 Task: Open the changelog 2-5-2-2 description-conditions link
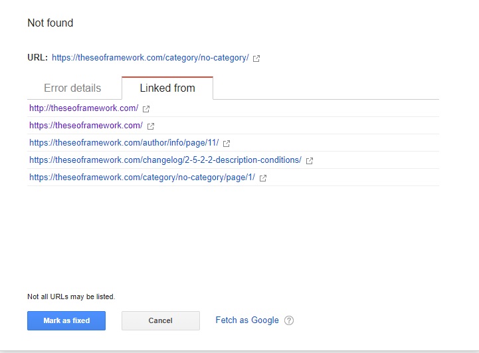pos(165,160)
